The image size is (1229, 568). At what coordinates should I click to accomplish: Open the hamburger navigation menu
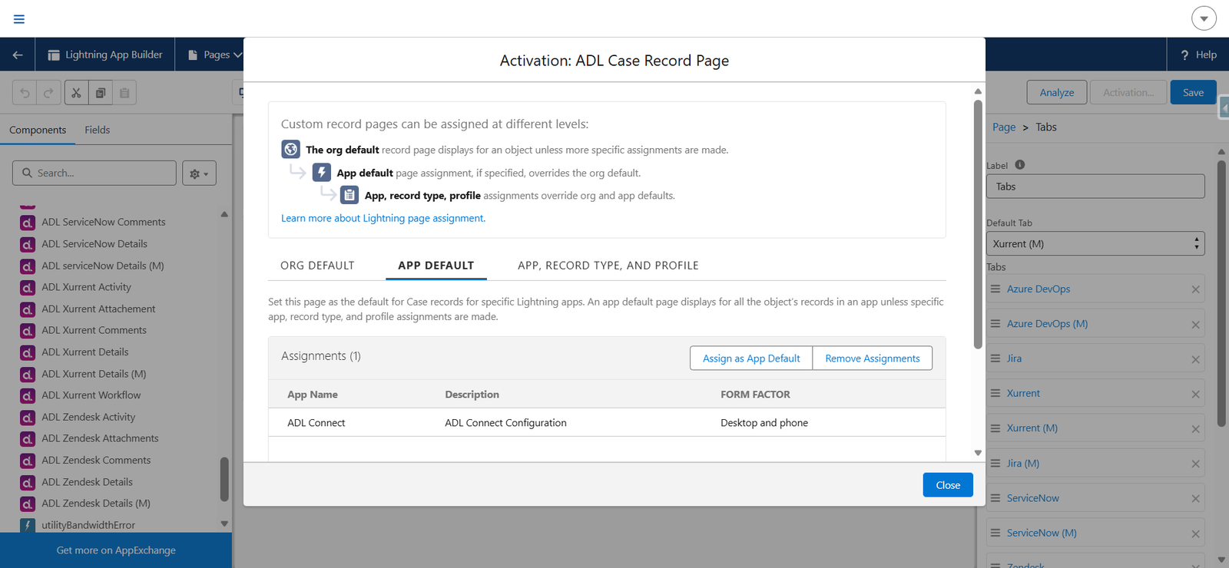point(19,18)
